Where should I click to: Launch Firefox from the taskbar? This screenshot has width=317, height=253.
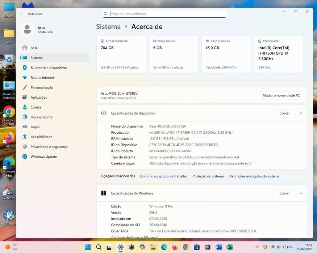175,247
